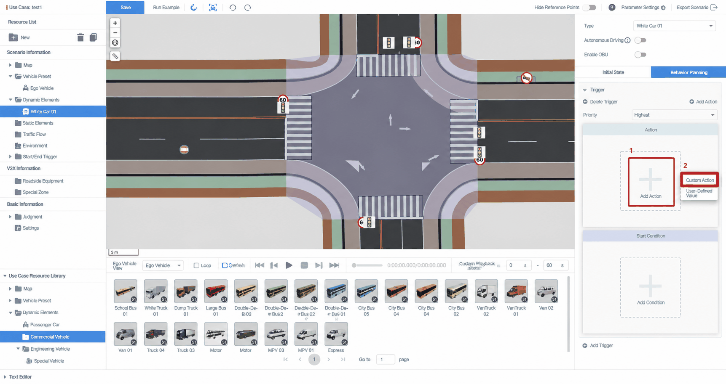
Task: Expand Judgment node
Action: [11, 217]
